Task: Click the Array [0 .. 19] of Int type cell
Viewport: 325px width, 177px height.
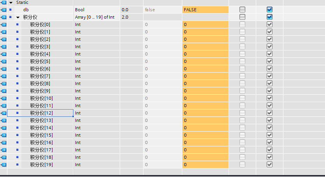Action: click(96, 17)
